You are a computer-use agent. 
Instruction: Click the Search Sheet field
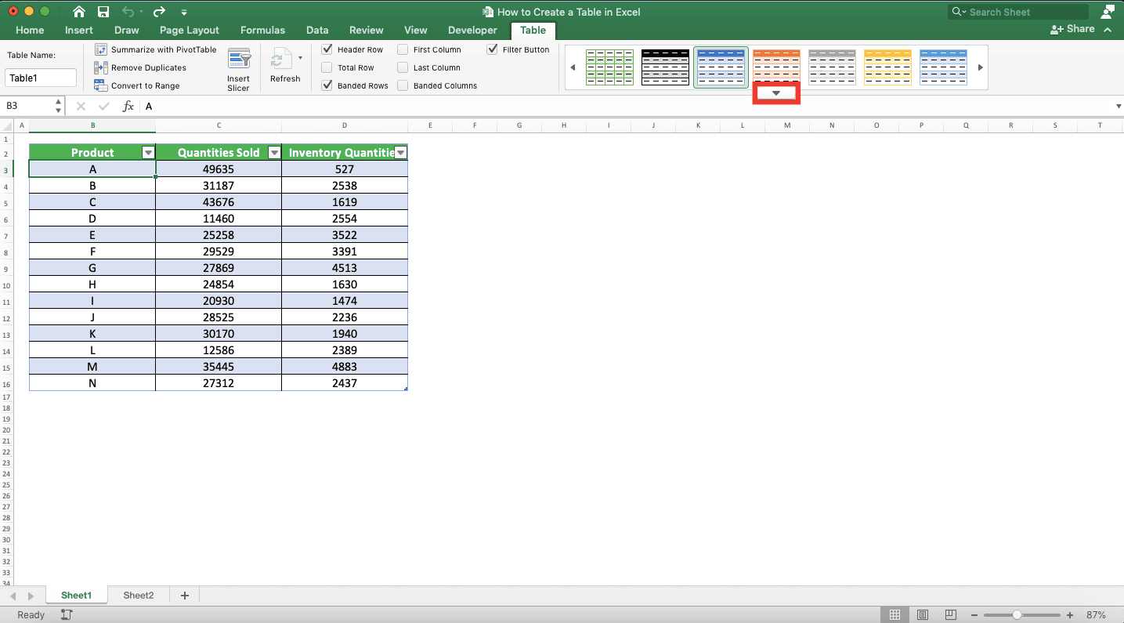[x=1018, y=12]
